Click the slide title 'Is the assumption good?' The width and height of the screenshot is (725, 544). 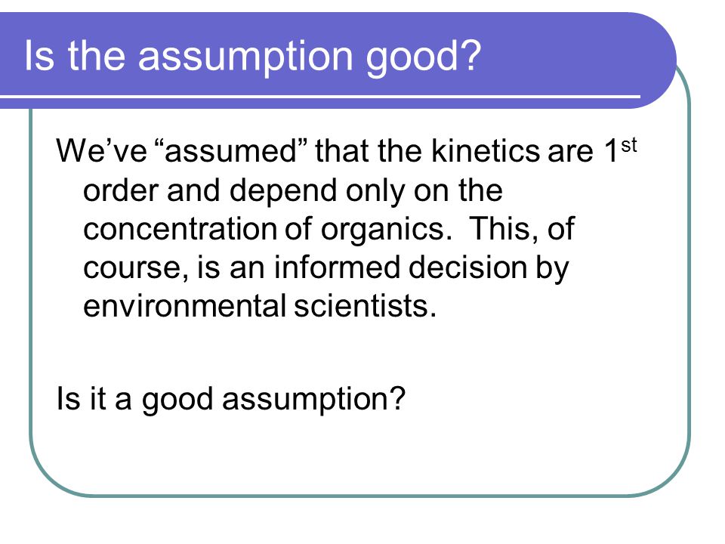point(252,56)
